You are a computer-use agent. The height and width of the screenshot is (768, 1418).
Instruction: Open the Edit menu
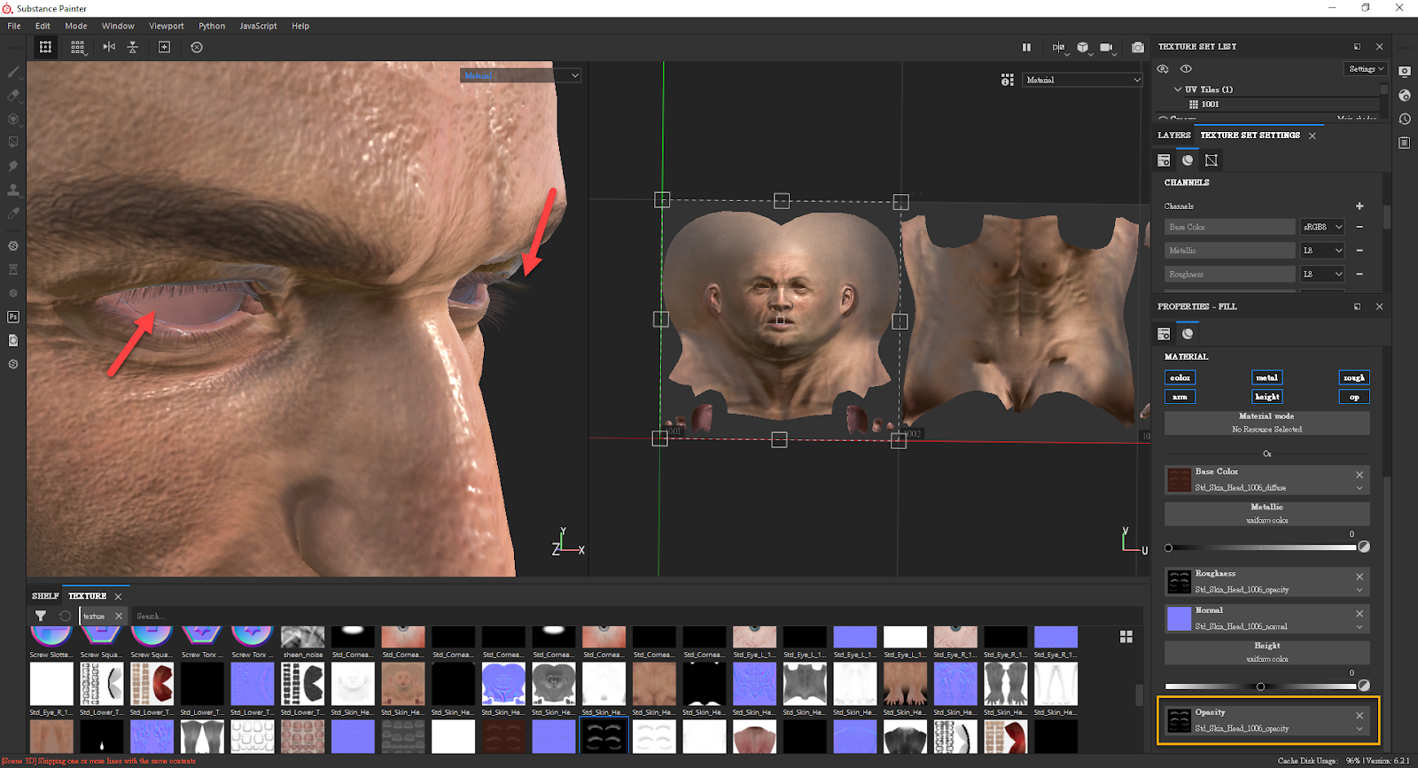click(x=43, y=26)
